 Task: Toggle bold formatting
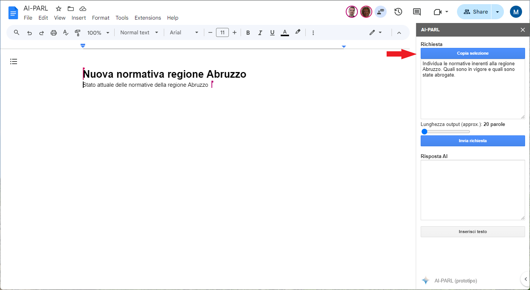pos(248,33)
